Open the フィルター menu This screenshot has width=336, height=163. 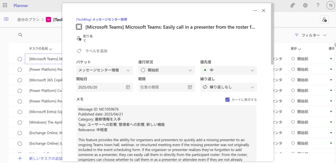310,35
